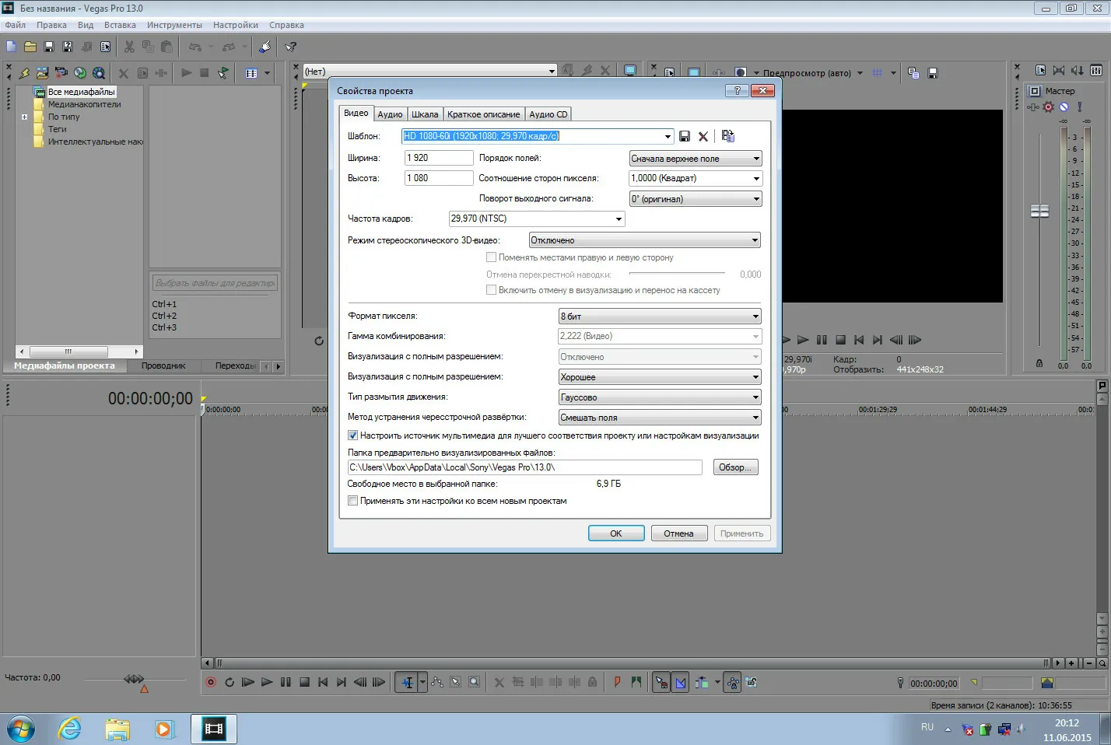Click the record button in the transport bar
Image resolution: width=1111 pixels, height=745 pixels.
tap(210, 682)
